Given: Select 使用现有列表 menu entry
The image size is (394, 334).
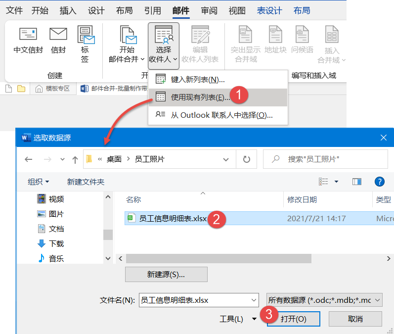Looking at the screenshot, I should [x=200, y=97].
